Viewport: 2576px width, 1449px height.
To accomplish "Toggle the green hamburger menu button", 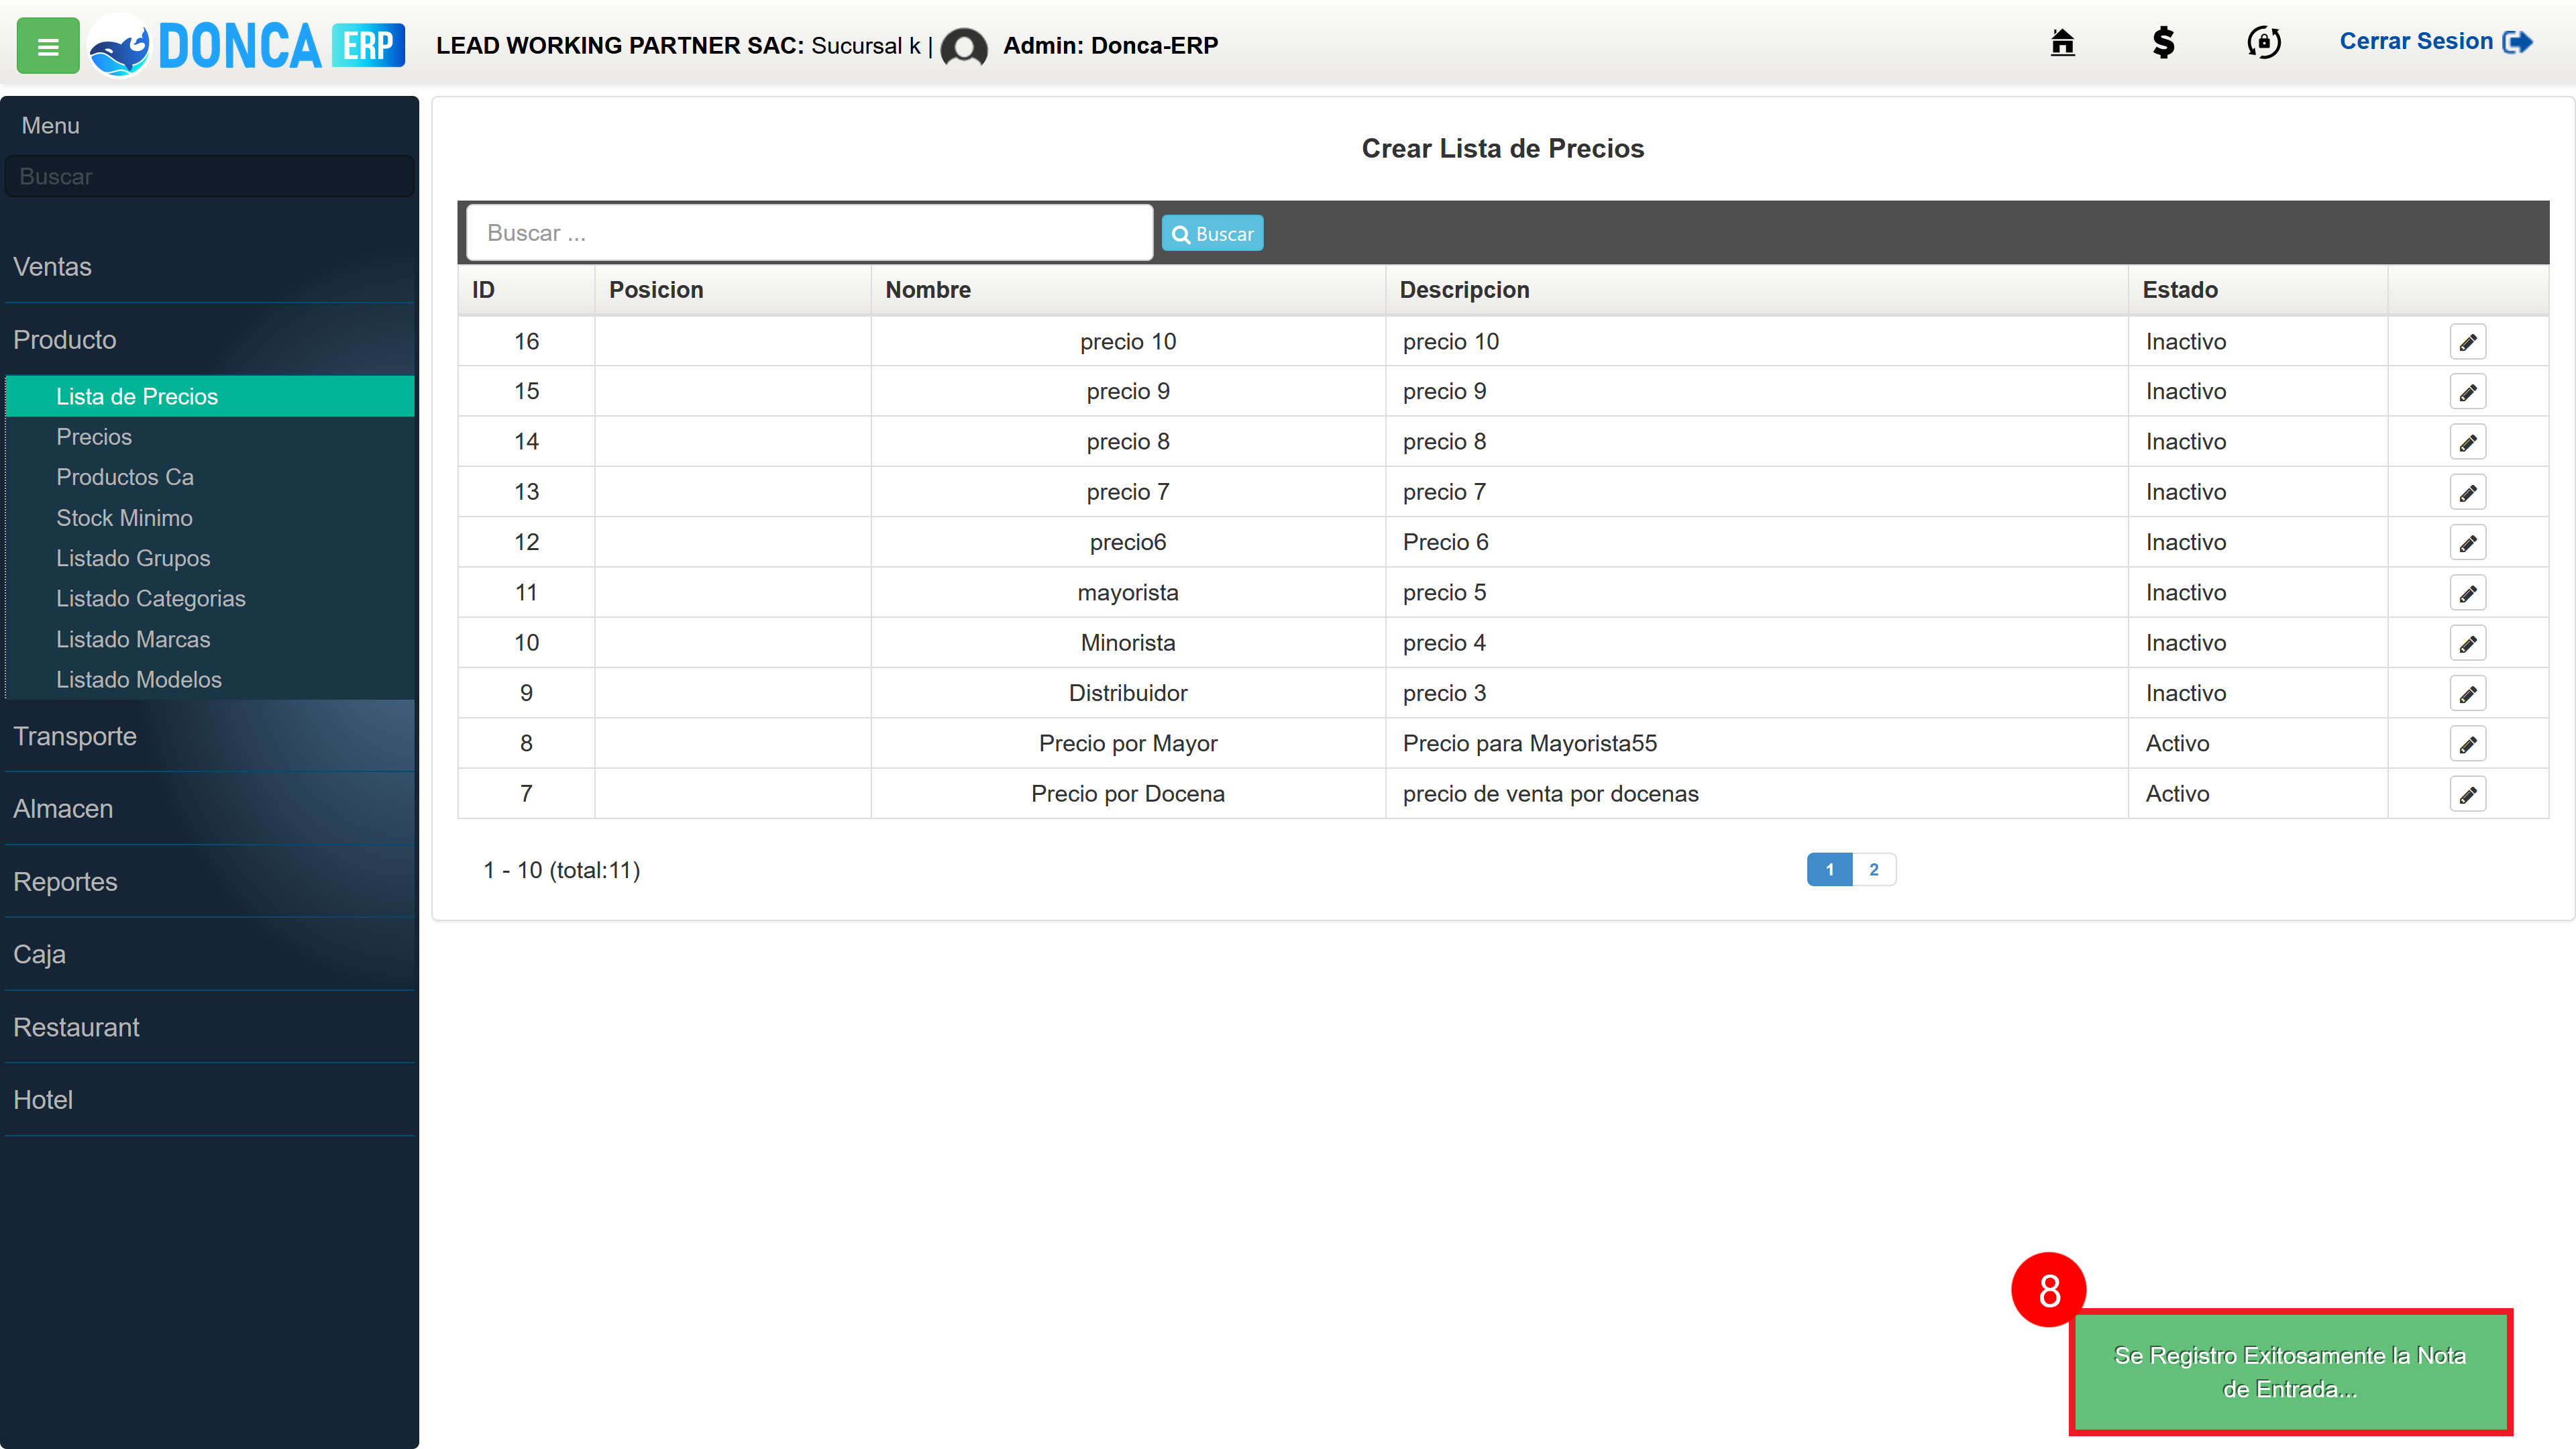I will tap(48, 45).
